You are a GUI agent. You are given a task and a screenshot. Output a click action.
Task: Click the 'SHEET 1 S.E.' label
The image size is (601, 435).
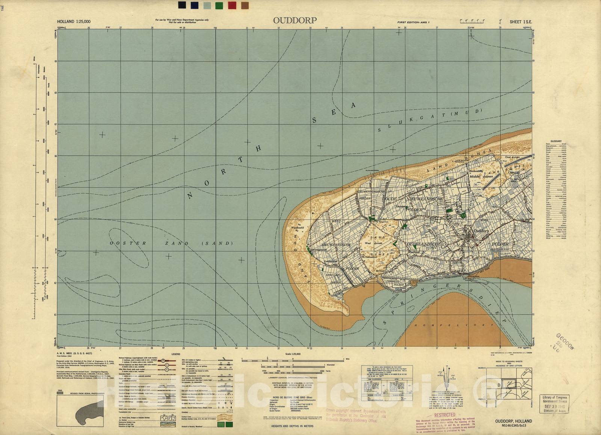click(521, 22)
